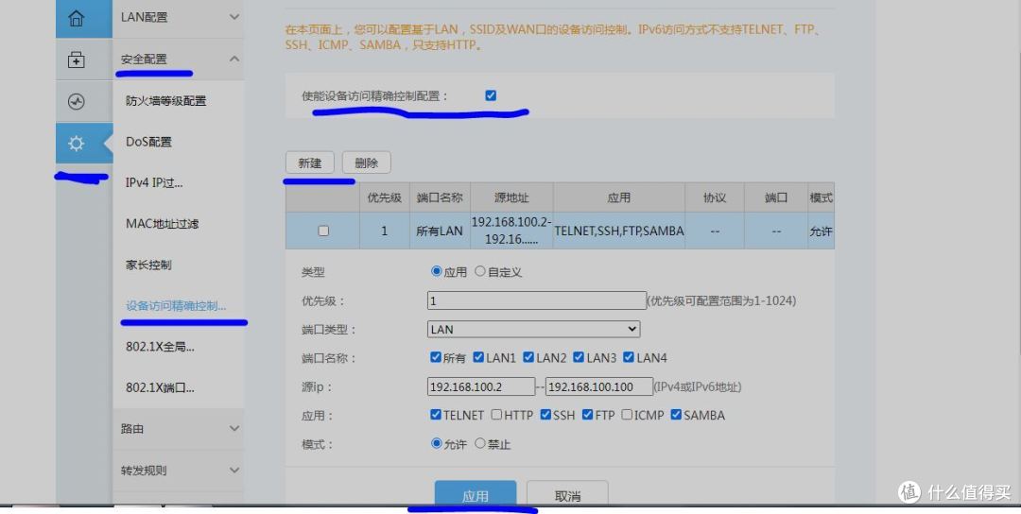Toggle the SAMBA application checkbox

coord(676,415)
